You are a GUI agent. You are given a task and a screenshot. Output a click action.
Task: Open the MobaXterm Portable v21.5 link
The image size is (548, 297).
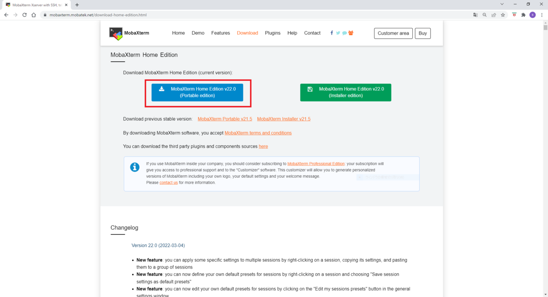coord(225,119)
